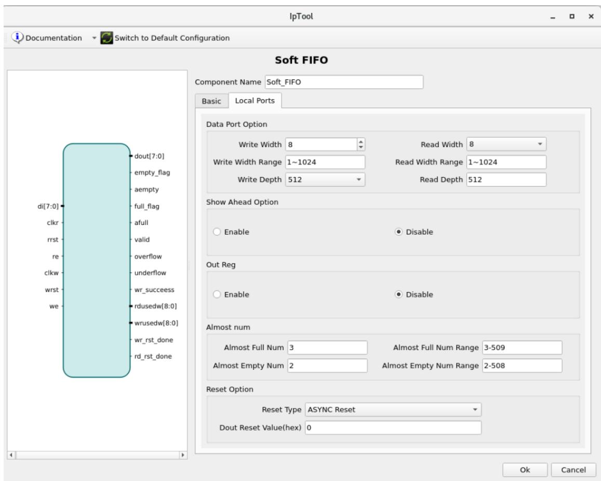
Task: Click the rrst input port label
Action: pos(53,239)
